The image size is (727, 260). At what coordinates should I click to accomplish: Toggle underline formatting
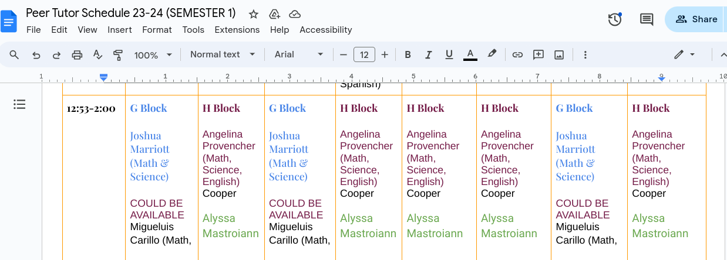tap(449, 55)
